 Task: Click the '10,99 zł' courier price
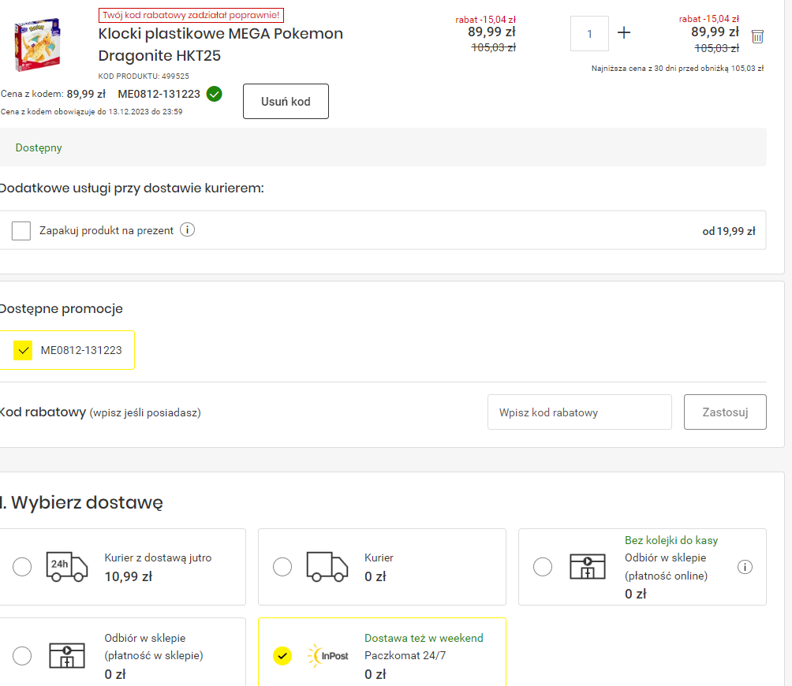(x=129, y=576)
